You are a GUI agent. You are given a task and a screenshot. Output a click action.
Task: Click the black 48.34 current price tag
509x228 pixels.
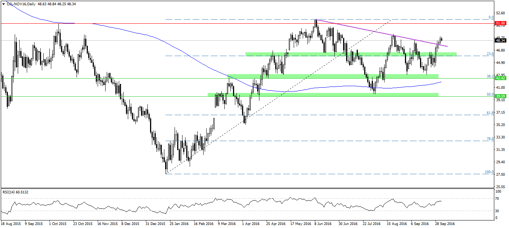click(501, 40)
